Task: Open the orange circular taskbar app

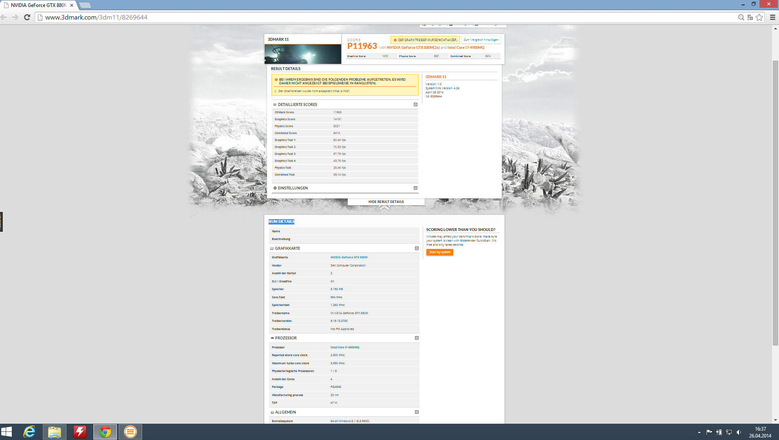Action: (130, 432)
